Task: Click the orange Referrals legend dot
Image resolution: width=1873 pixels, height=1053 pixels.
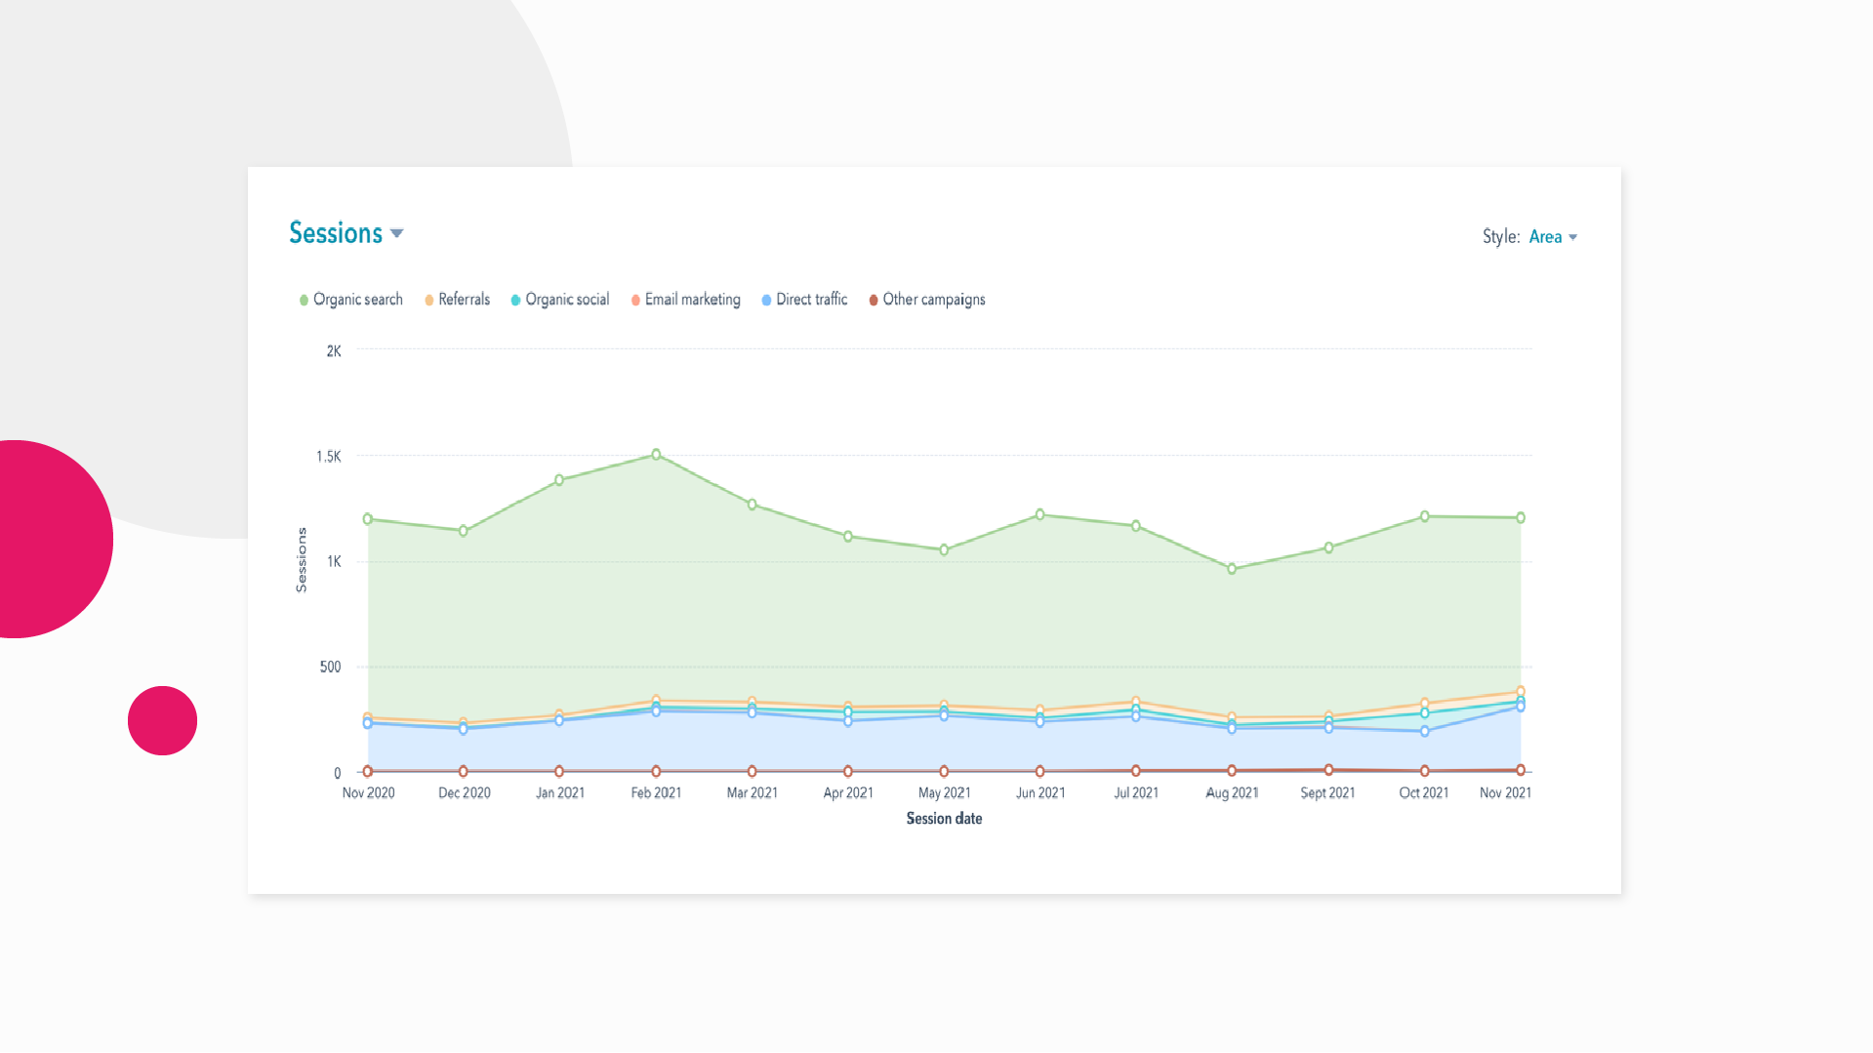Action: pos(428,301)
